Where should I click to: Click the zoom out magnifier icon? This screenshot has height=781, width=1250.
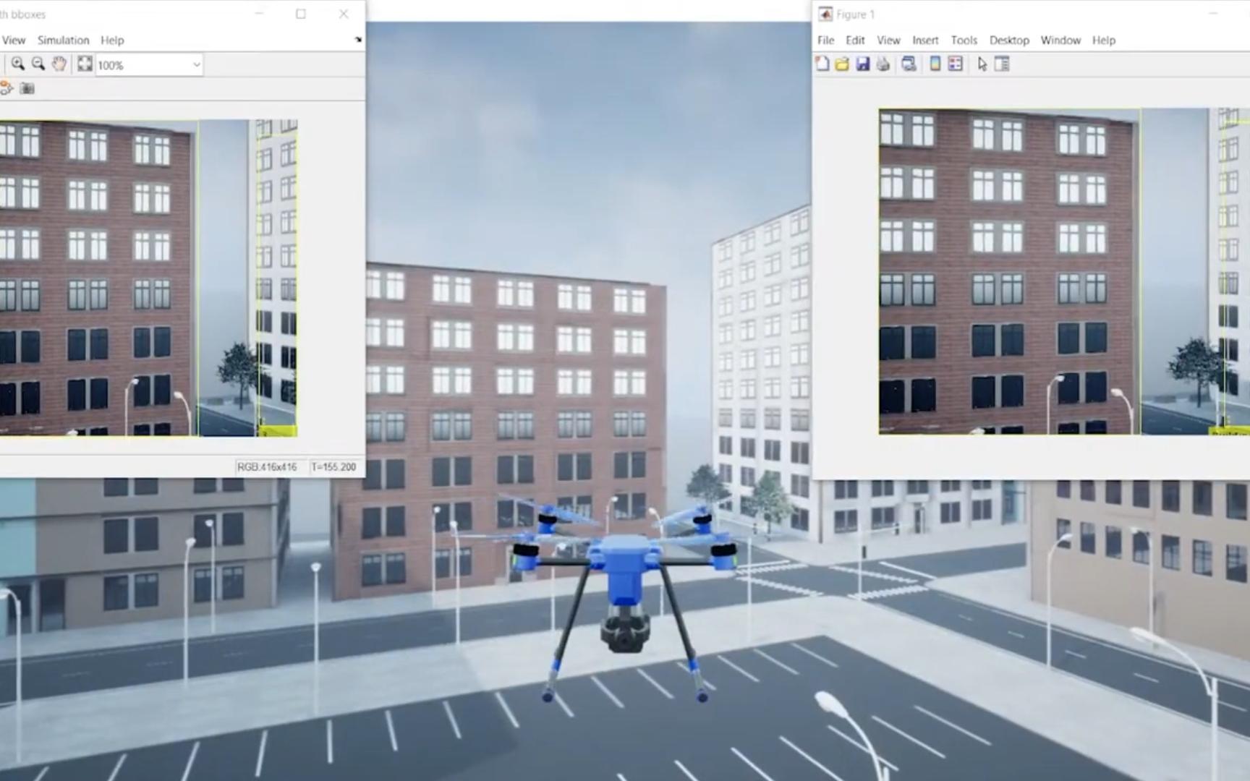click(38, 64)
